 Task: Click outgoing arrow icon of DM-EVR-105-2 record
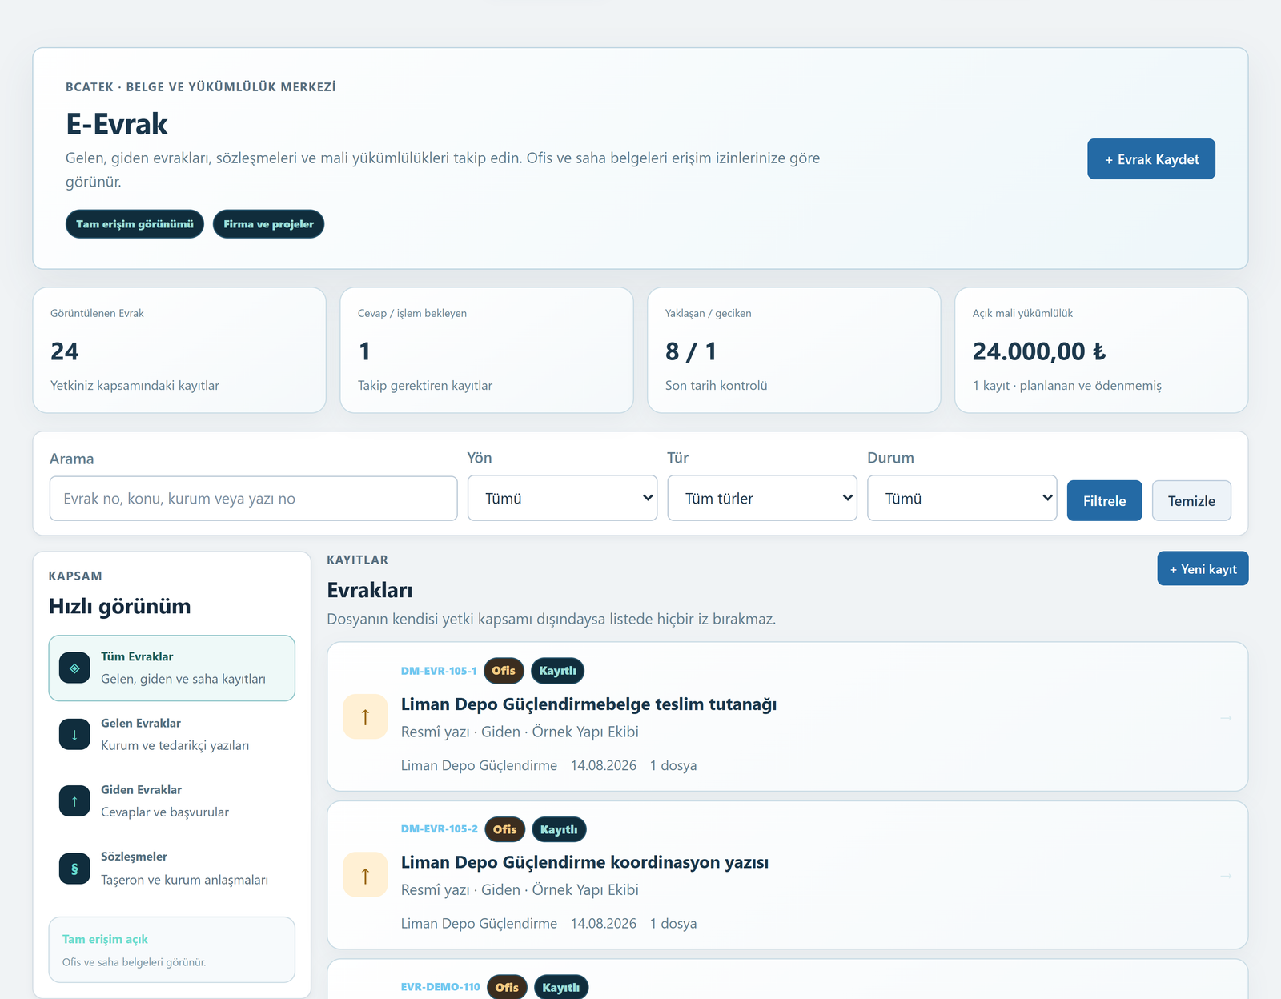pyautogui.click(x=365, y=875)
